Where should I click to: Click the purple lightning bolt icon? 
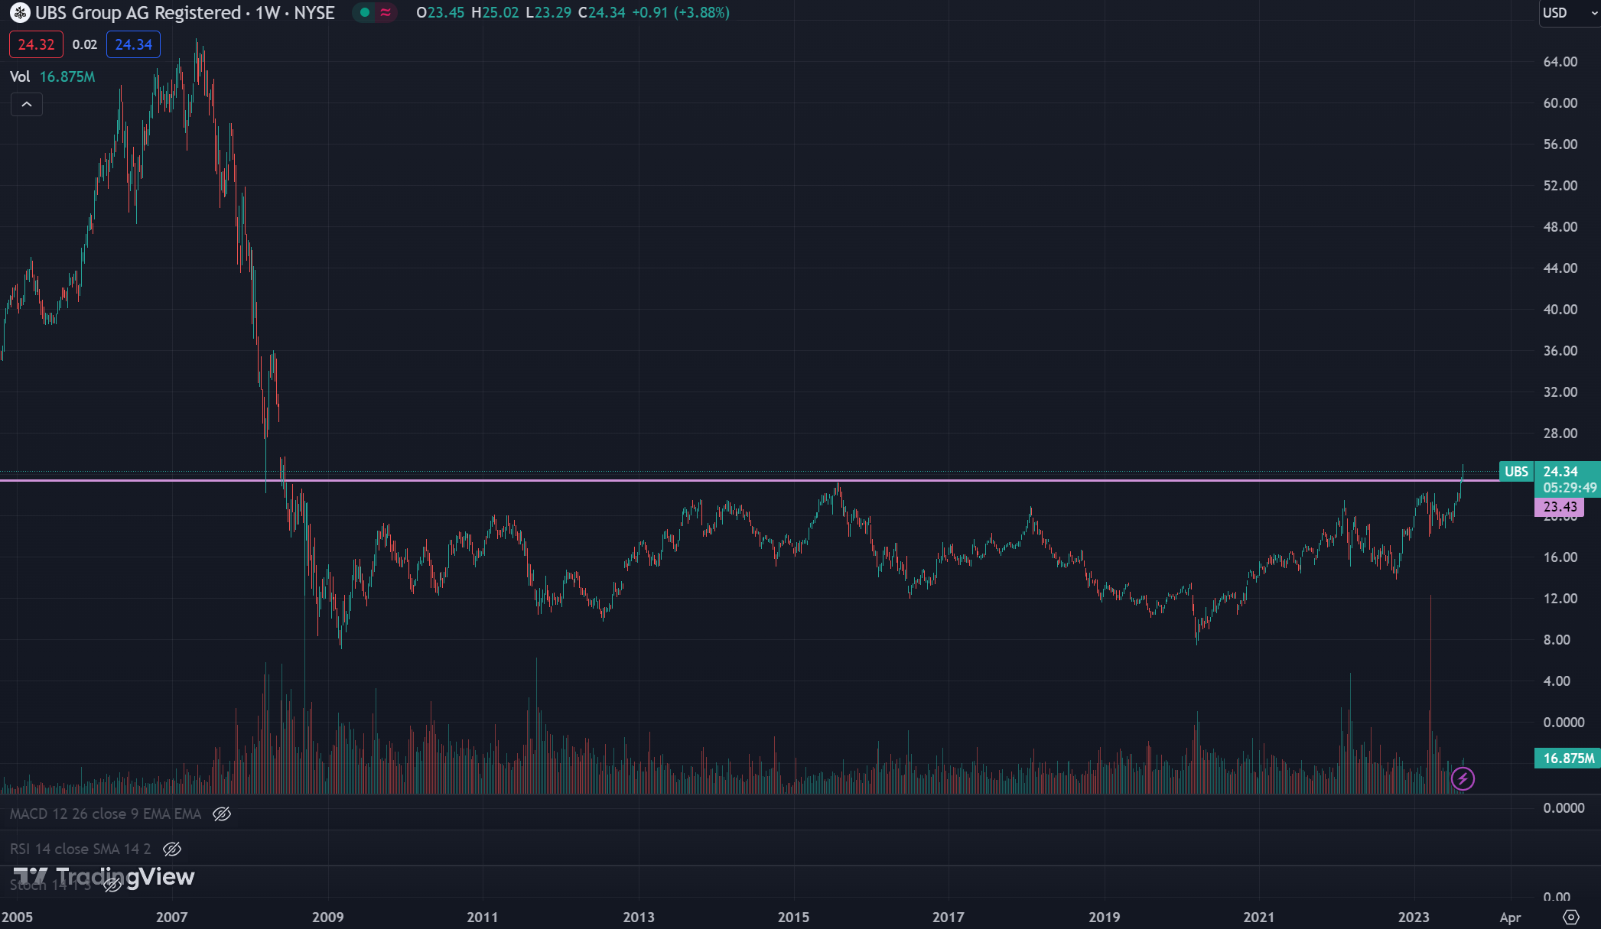point(1463,779)
